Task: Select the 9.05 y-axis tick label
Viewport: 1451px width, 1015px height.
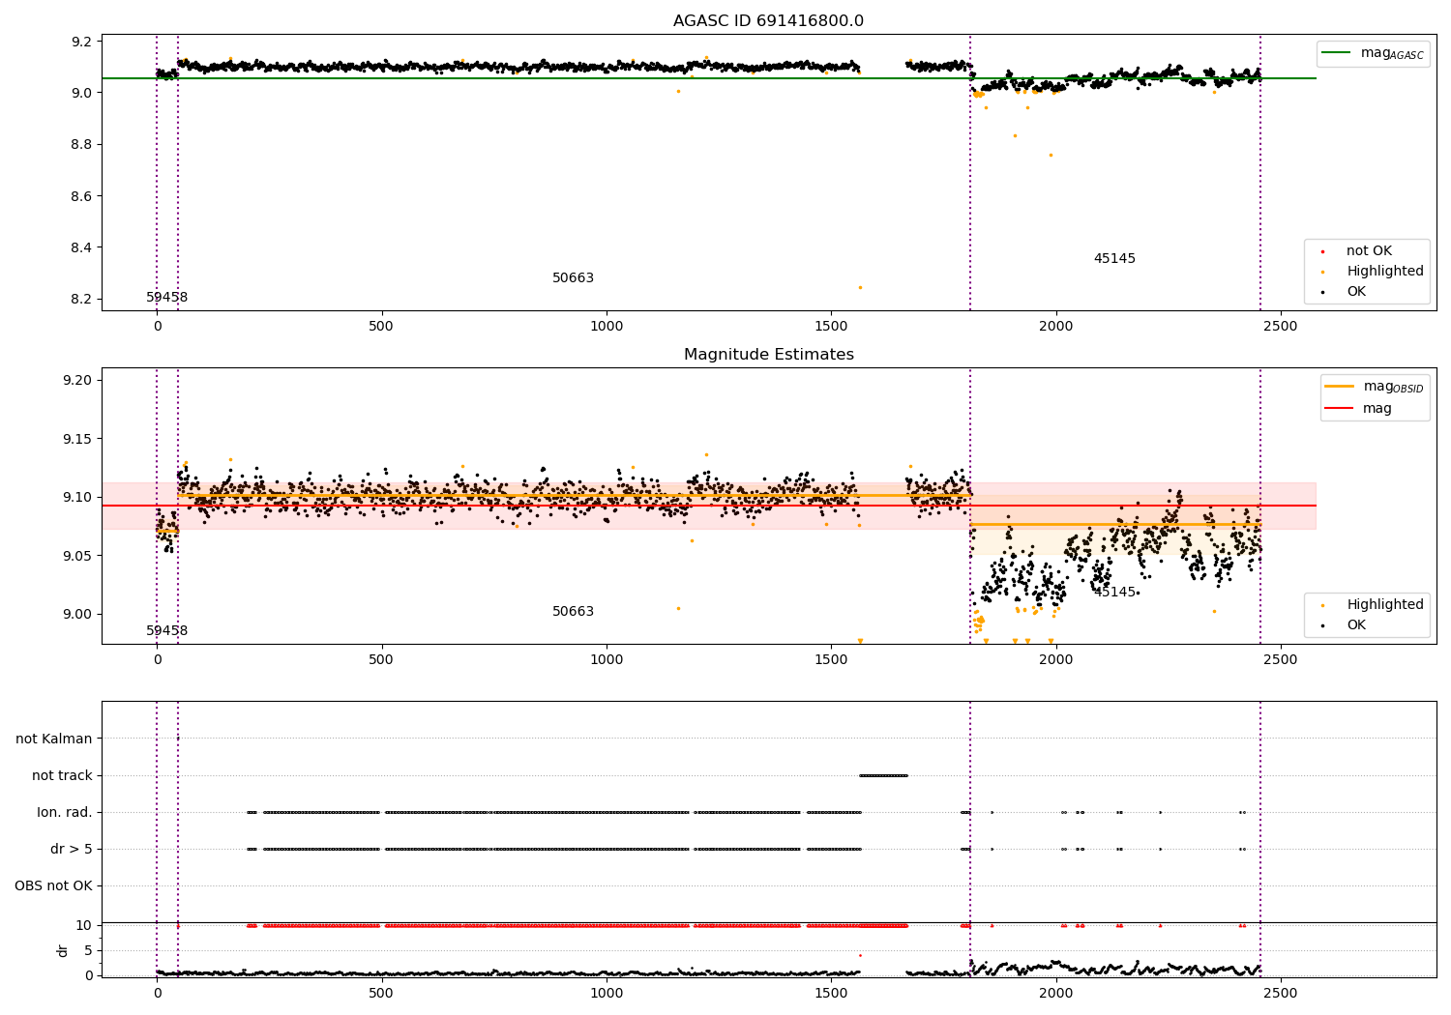Action: pyautogui.click(x=77, y=557)
